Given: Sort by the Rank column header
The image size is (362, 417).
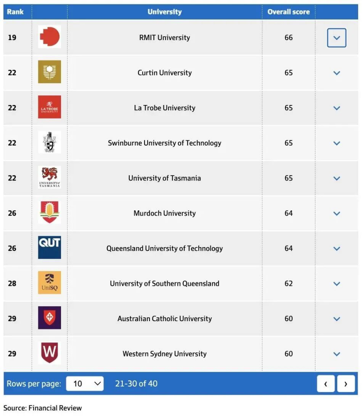Looking at the screenshot, I should [x=15, y=12].
